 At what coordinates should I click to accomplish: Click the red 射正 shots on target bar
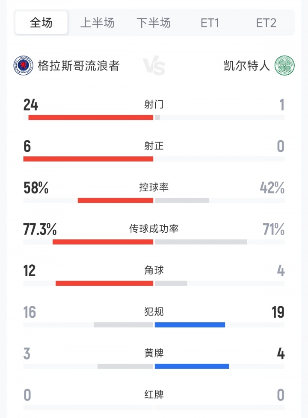coord(88,159)
